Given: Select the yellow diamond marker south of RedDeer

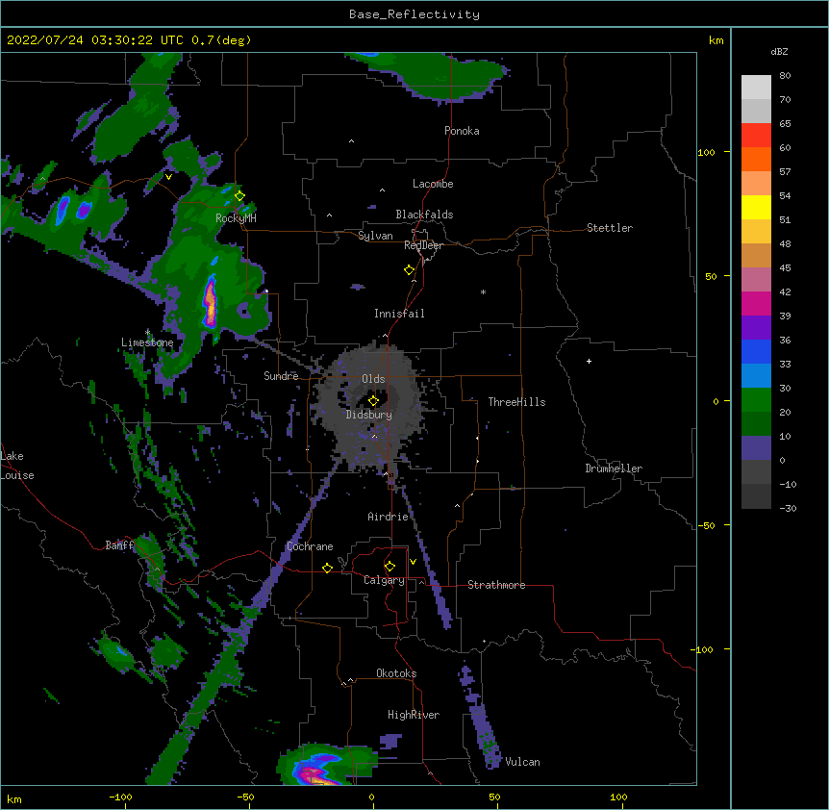Looking at the screenshot, I should [410, 270].
